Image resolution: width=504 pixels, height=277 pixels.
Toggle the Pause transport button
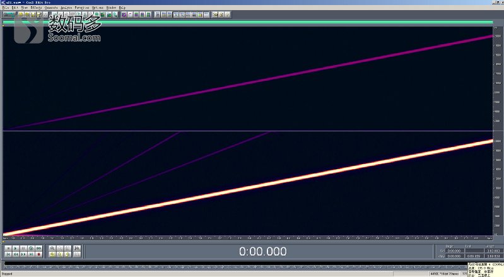point(23,249)
